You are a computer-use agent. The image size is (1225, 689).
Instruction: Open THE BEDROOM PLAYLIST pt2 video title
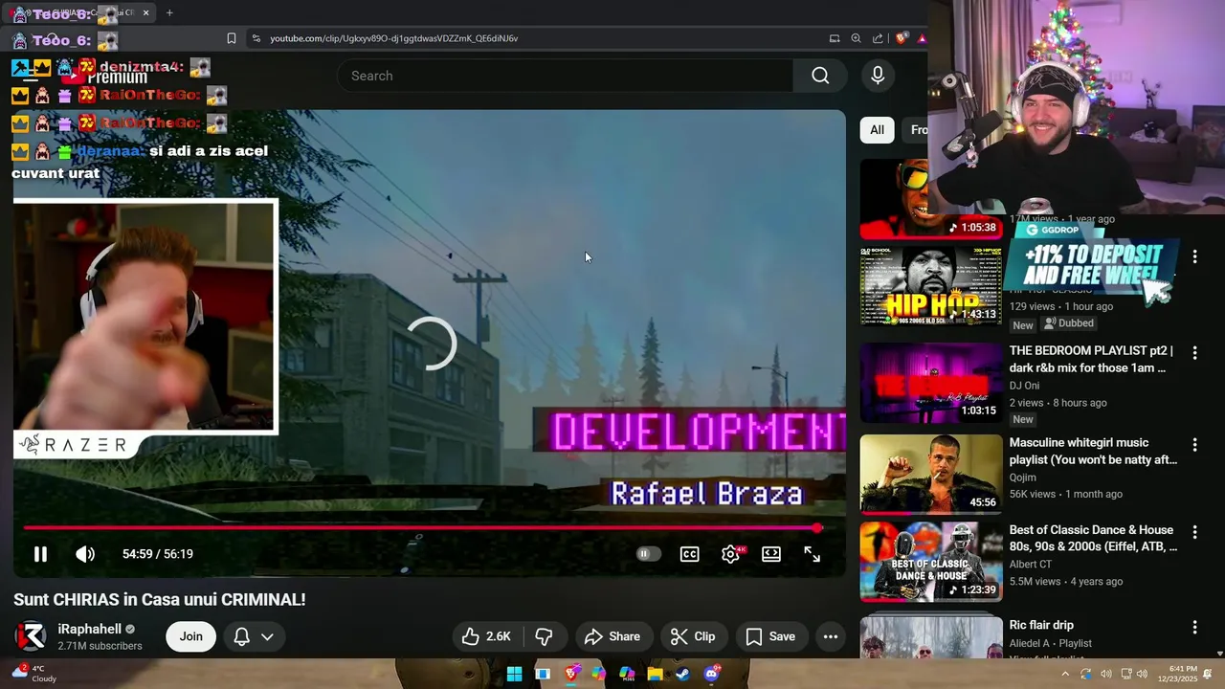[1091, 359]
